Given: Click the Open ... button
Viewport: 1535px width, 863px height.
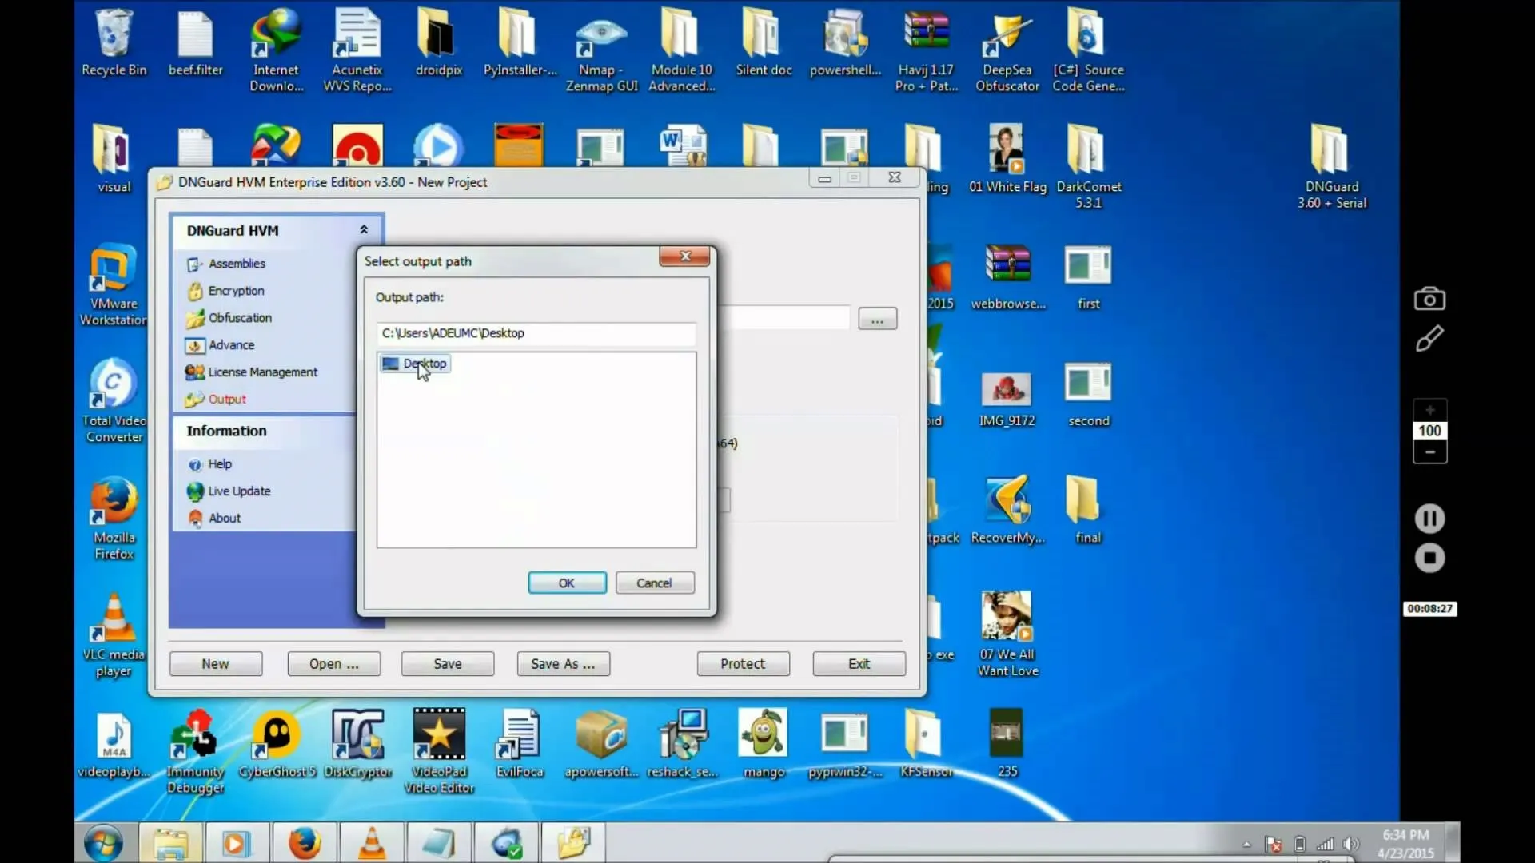Looking at the screenshot, I should (334, 664).
